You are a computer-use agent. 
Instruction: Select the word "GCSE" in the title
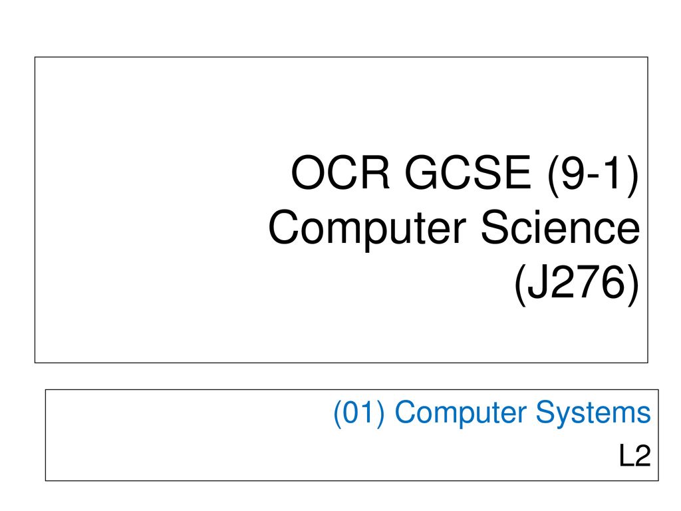[x=468, y=172]
